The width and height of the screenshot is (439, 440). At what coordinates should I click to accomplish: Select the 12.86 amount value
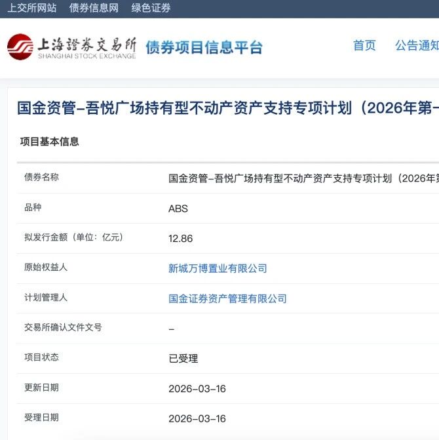point(181,239)
